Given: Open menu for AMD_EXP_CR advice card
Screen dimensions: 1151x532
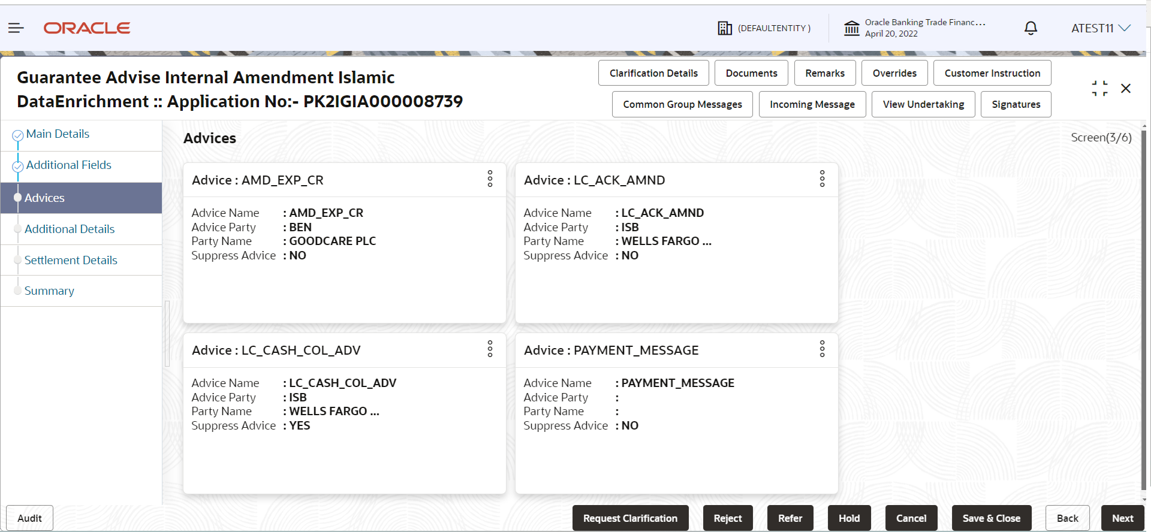Looking at the screenshot, I should [490, 179].
